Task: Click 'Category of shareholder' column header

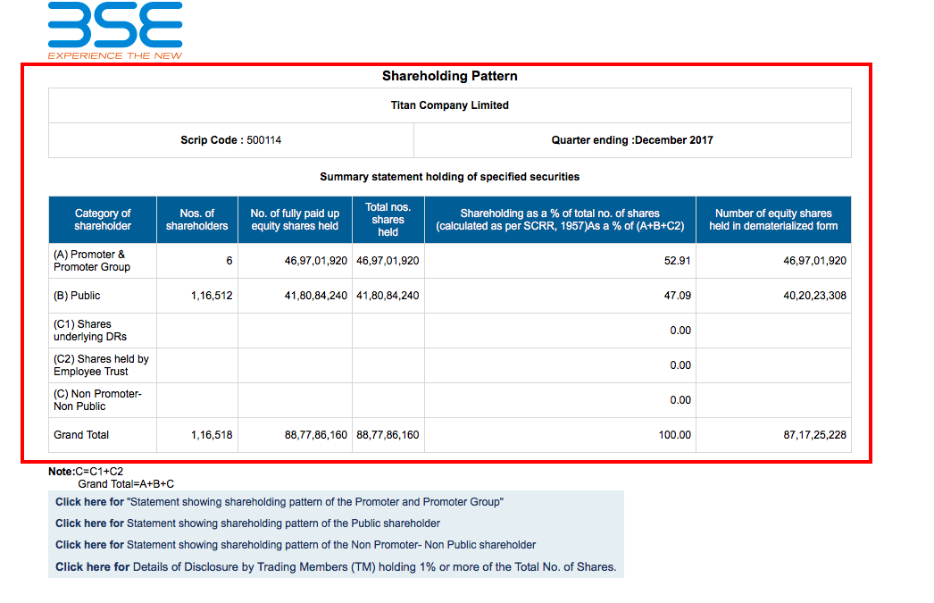Action: pos(103,219)
